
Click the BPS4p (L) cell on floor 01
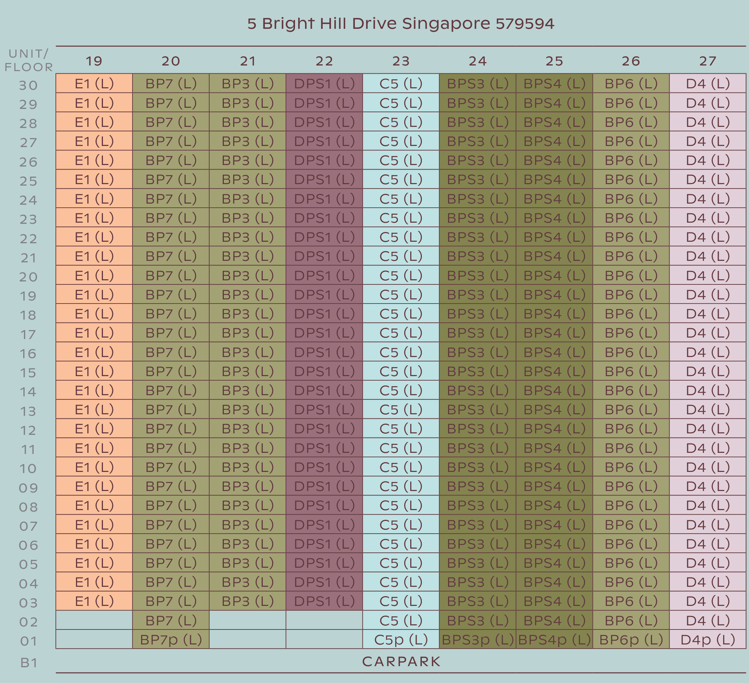[x=554, y=639]
